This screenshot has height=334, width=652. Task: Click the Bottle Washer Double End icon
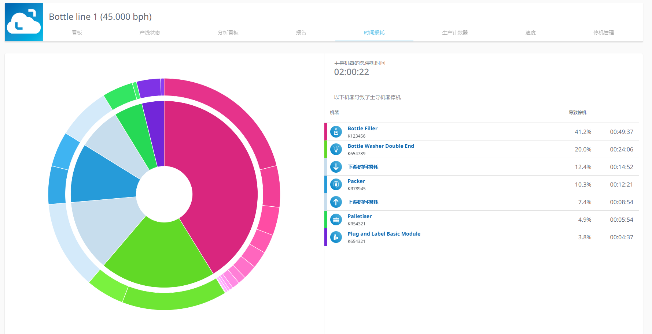click(x=336, y=149)
